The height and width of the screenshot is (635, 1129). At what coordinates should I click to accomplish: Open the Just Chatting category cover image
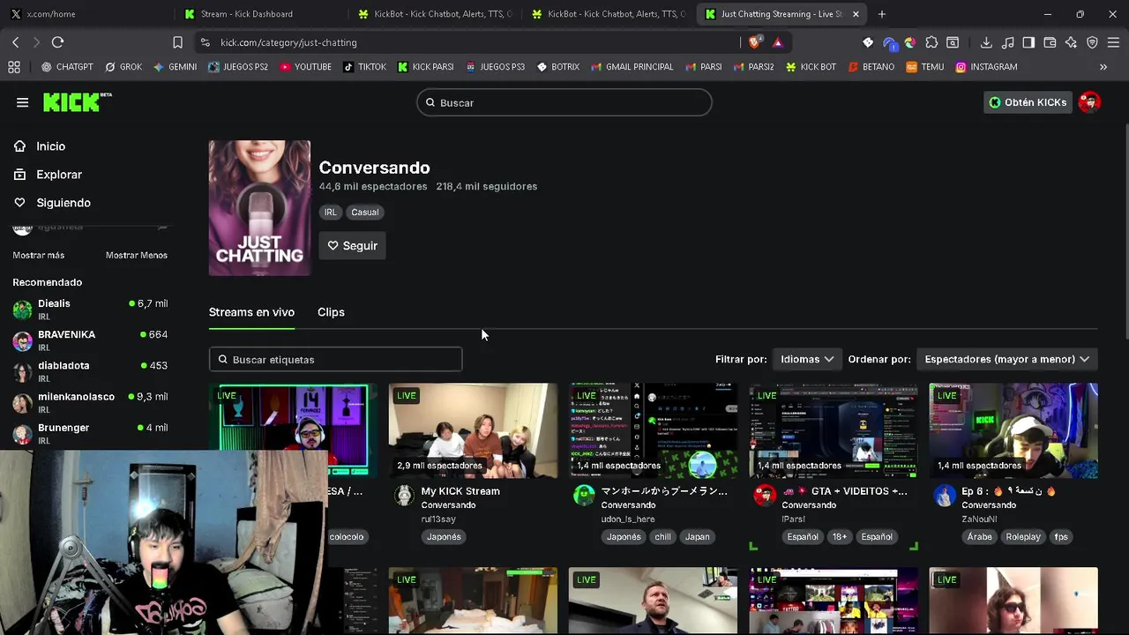[x=259, y=208]
